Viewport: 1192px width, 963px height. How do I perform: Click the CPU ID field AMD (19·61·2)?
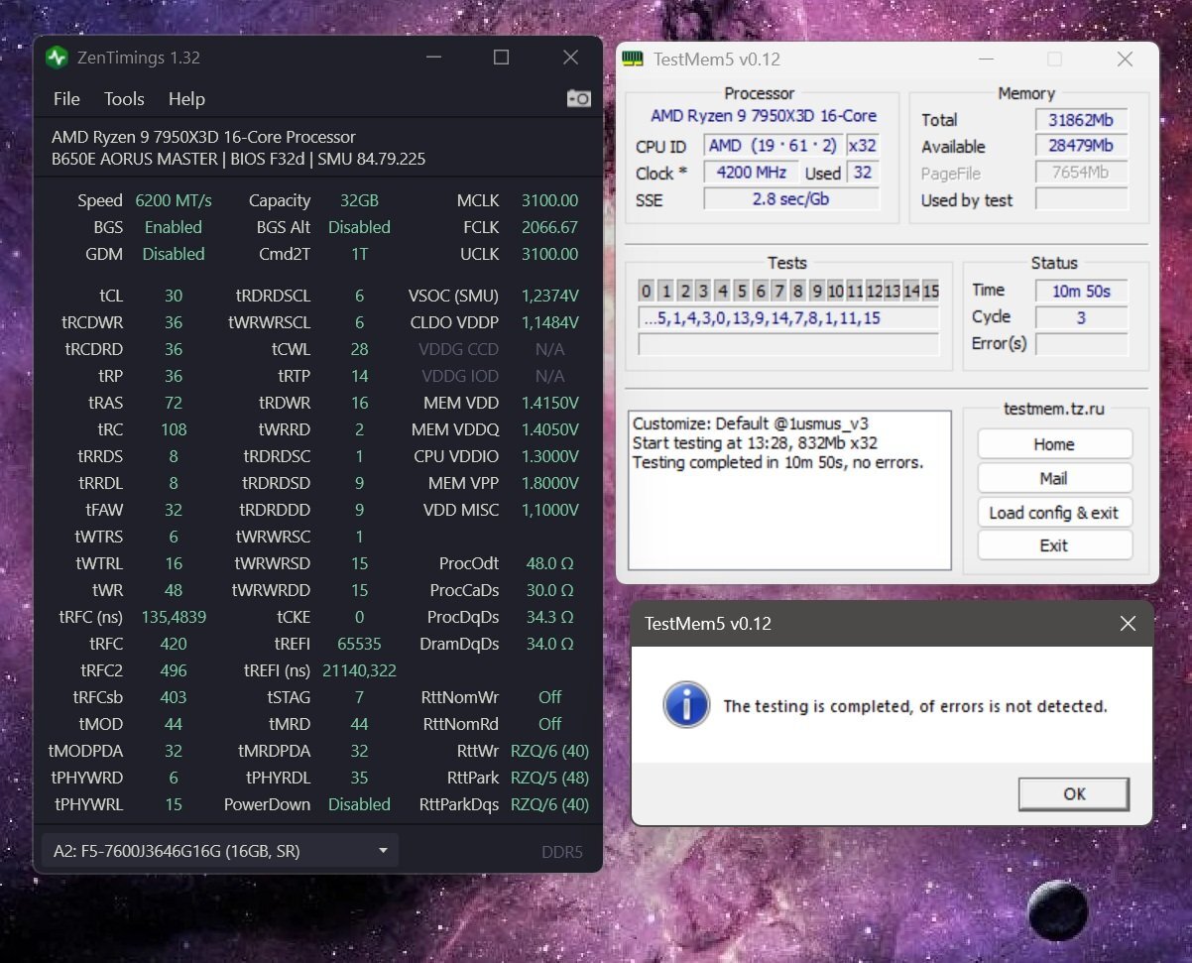point(774,146)
